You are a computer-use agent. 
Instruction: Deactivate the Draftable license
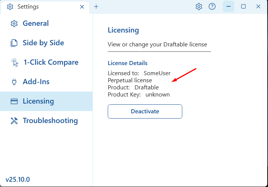[x=145, y=111]
